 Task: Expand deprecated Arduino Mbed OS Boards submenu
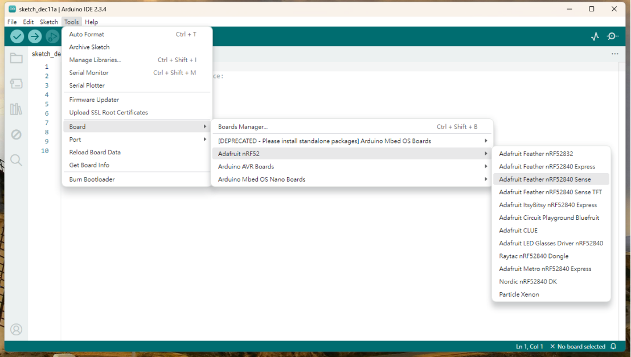[352, 141]
